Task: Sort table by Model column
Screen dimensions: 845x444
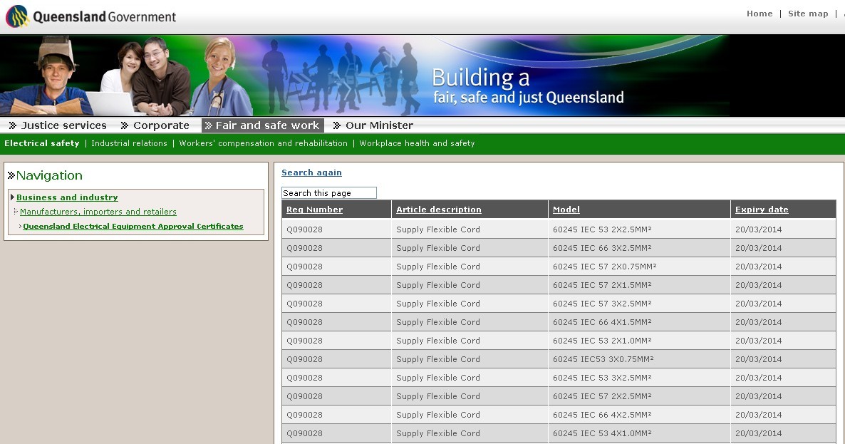Action: (566, 210)
